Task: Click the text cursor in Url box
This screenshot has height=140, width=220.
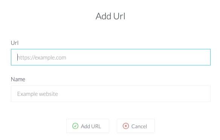Action: click(x=18, y=57)
